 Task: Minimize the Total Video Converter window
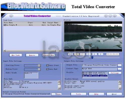[110, 16]
